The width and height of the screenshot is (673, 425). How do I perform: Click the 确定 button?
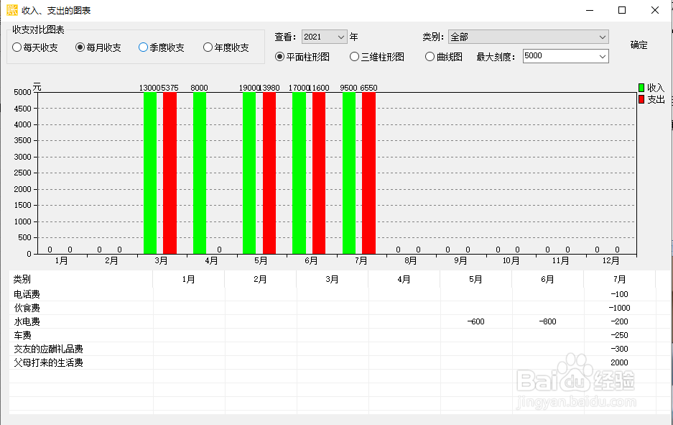click(639, 45)
